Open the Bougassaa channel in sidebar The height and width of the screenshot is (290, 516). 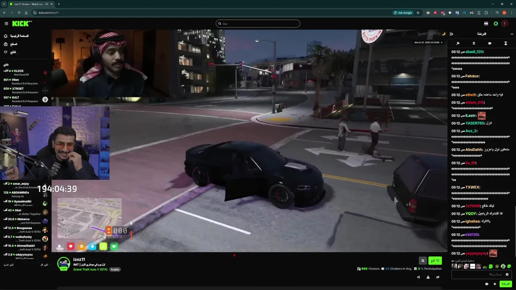(x=26, y=230)
